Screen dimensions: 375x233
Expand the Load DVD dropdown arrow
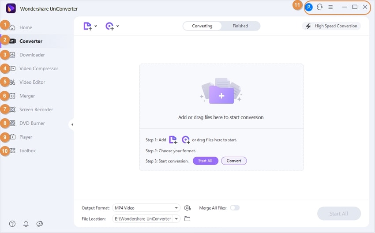tap(118, 26)
